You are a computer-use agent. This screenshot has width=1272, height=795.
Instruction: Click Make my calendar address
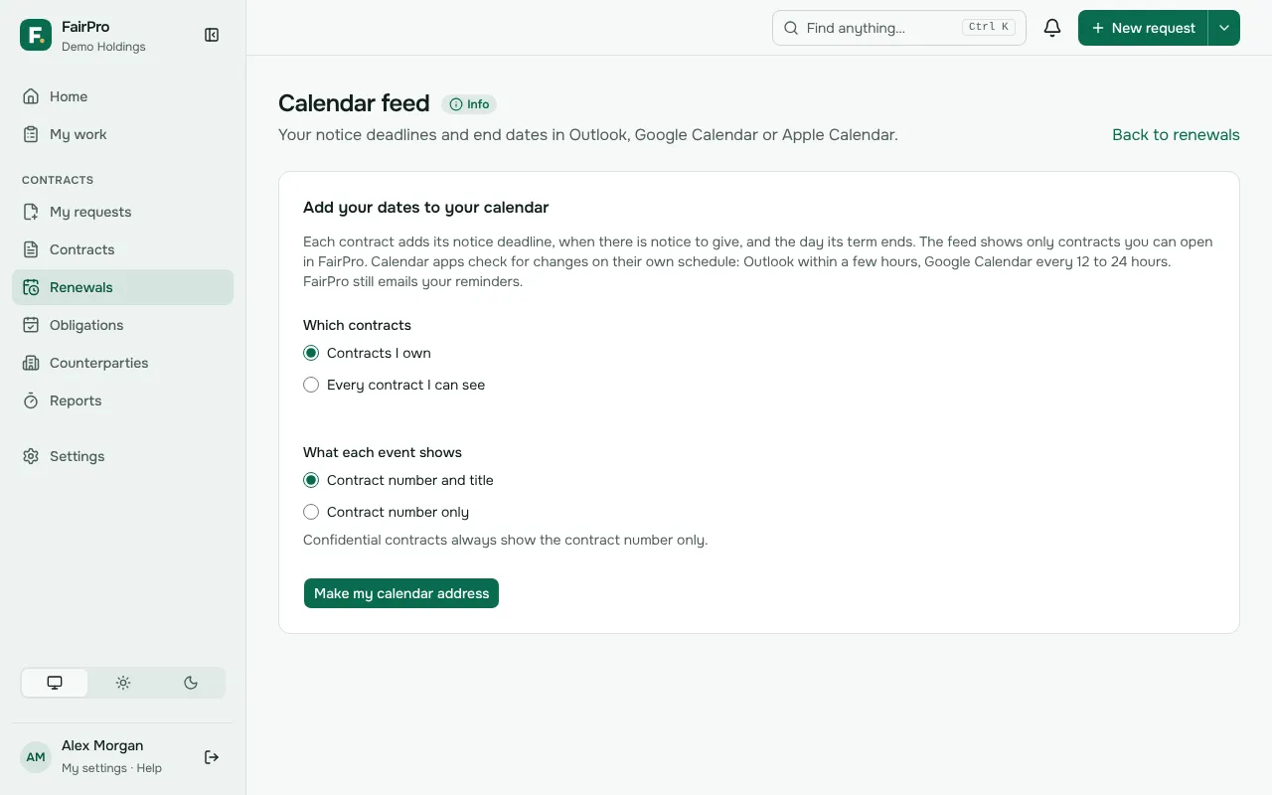(x=401, y=593)
